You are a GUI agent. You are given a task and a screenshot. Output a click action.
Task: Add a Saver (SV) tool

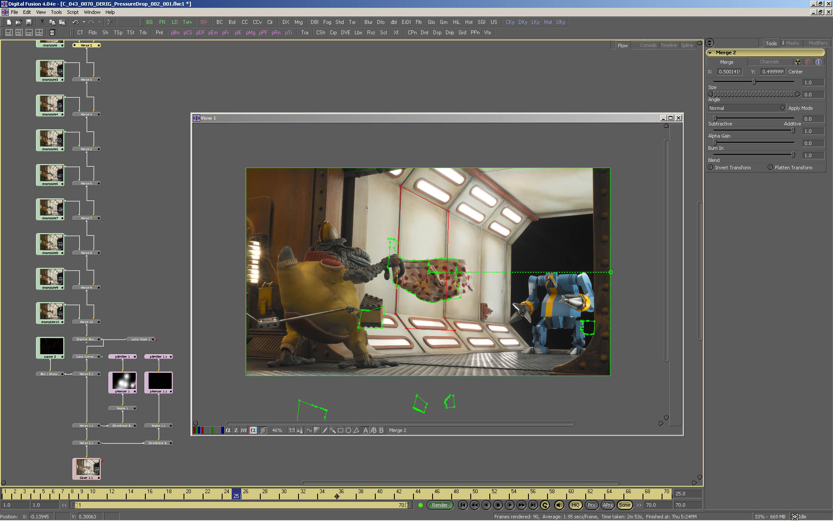[x=203, y=22]
